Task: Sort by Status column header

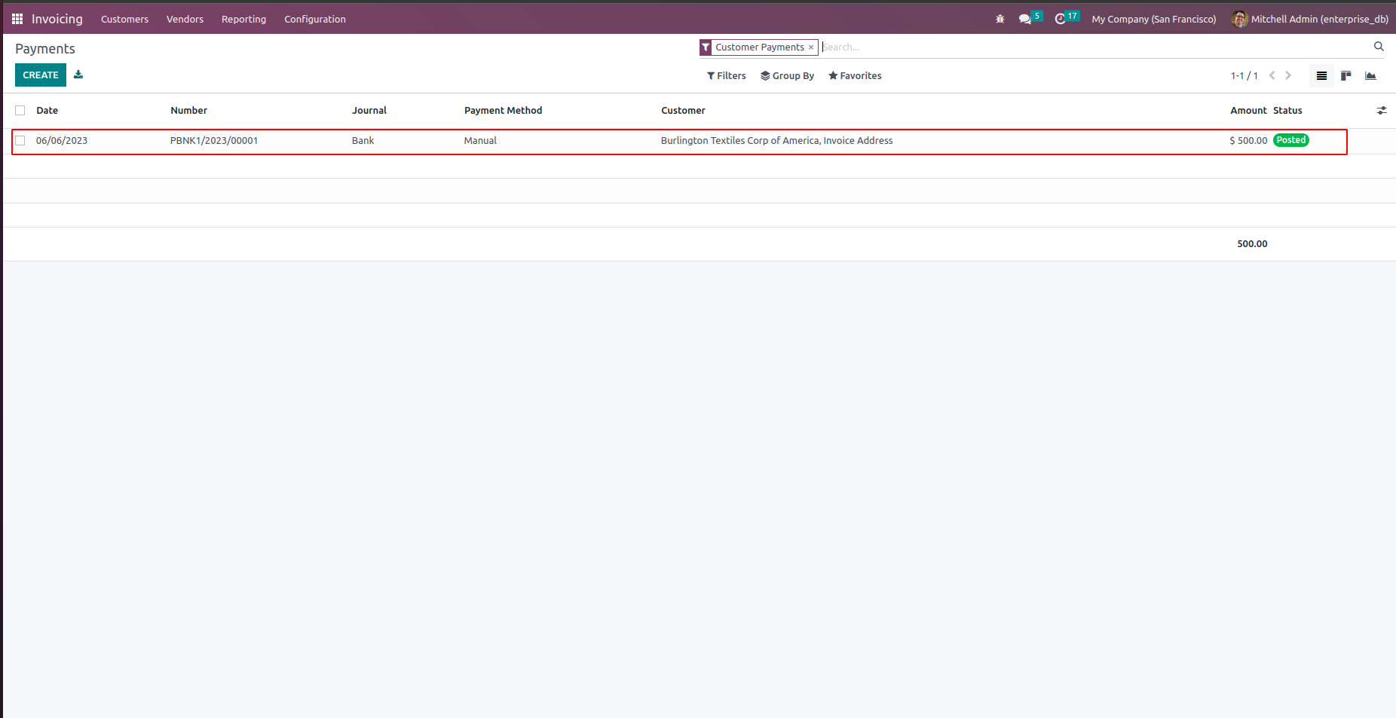Action: tap(1287, 110)
